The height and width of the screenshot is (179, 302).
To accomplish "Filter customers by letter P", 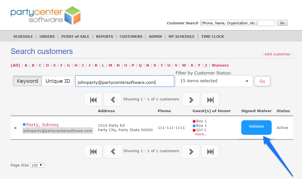I will pyautogui.click(x=133, y=65).
